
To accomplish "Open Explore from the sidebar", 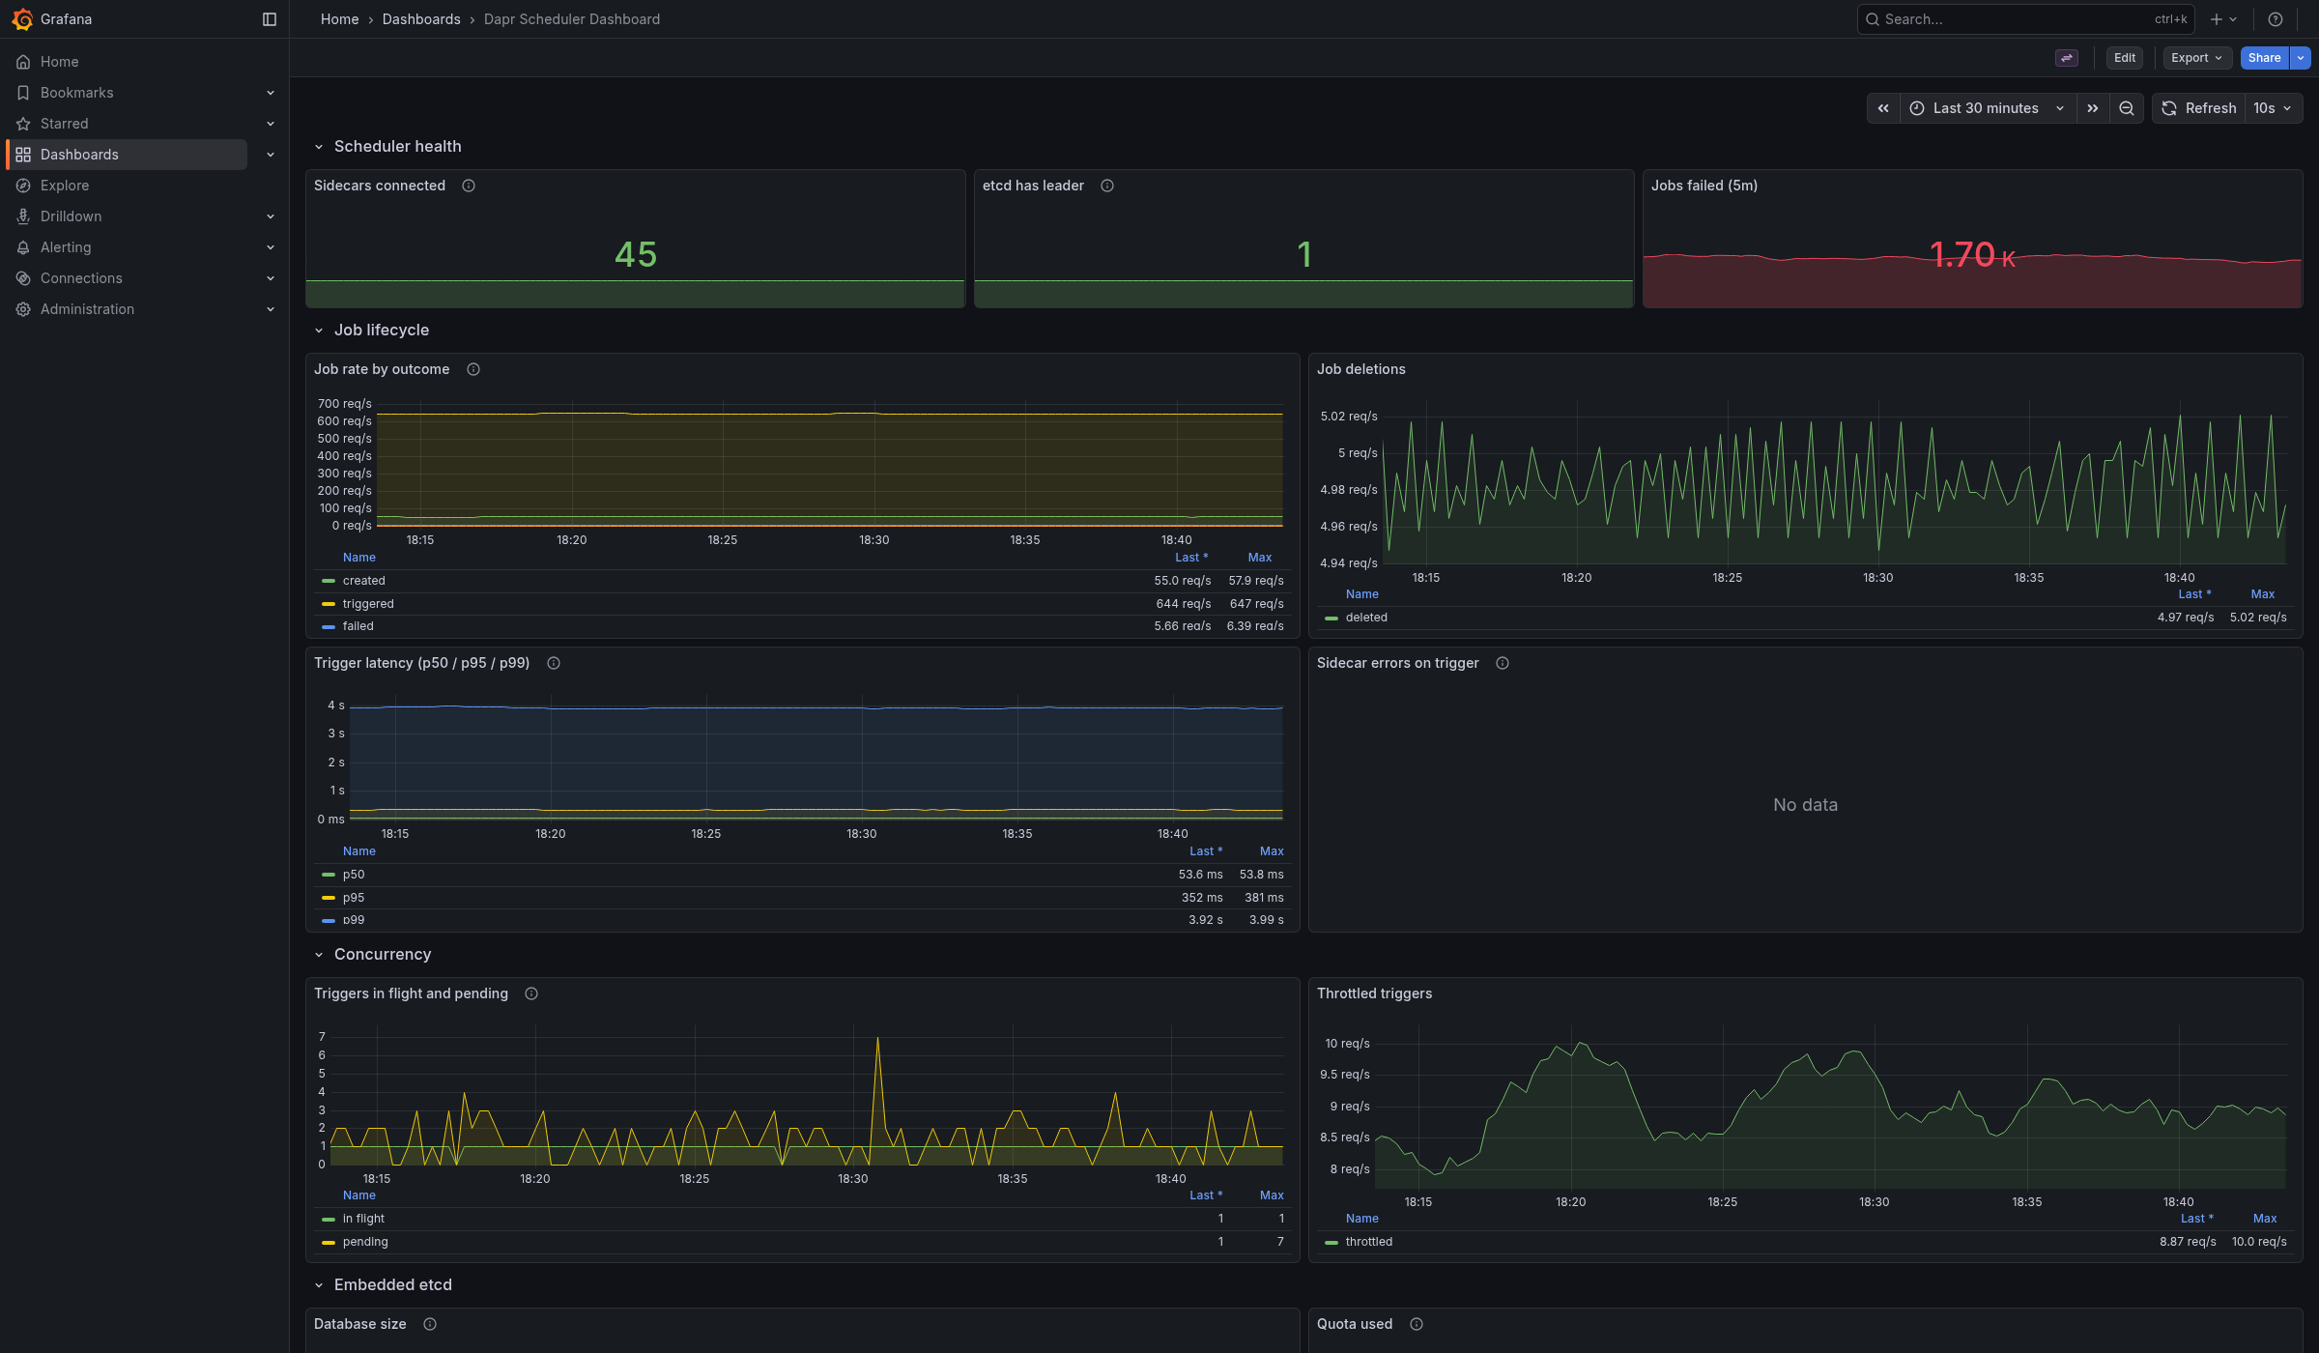I will tap(65, 186).
